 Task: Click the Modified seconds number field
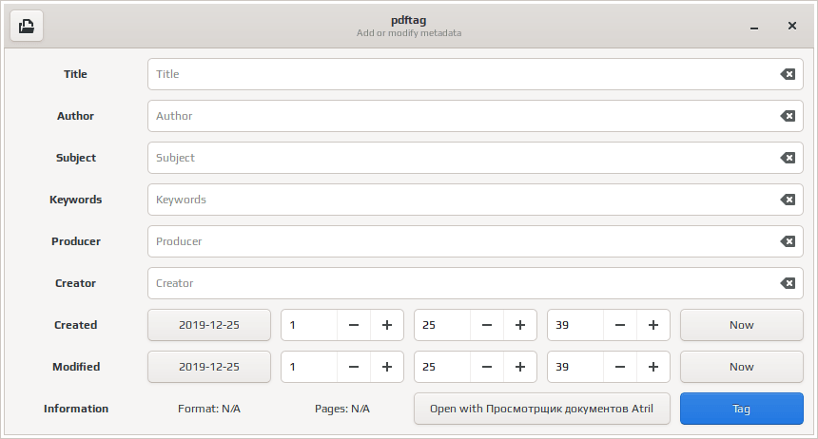[575, 367]
